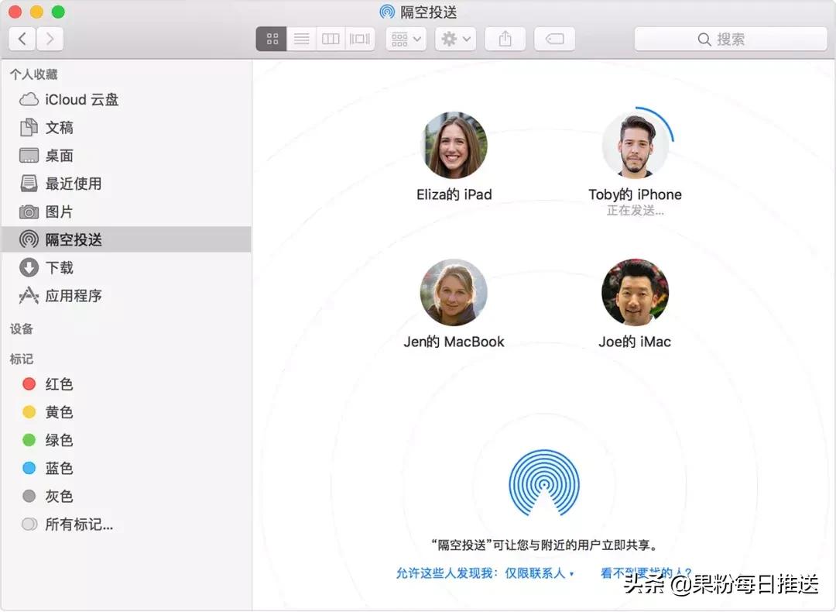Open the item grouping dropdown

point(406,39)
